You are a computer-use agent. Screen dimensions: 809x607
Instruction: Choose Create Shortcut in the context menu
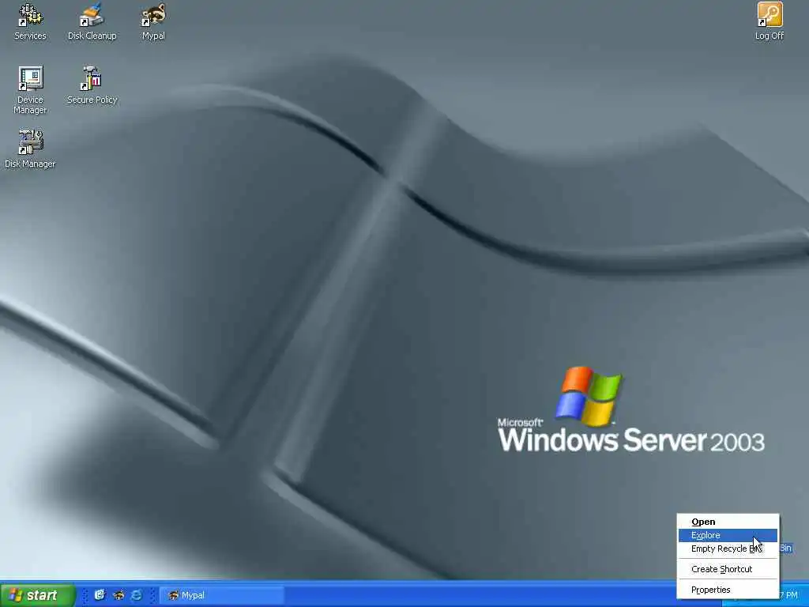728,569
